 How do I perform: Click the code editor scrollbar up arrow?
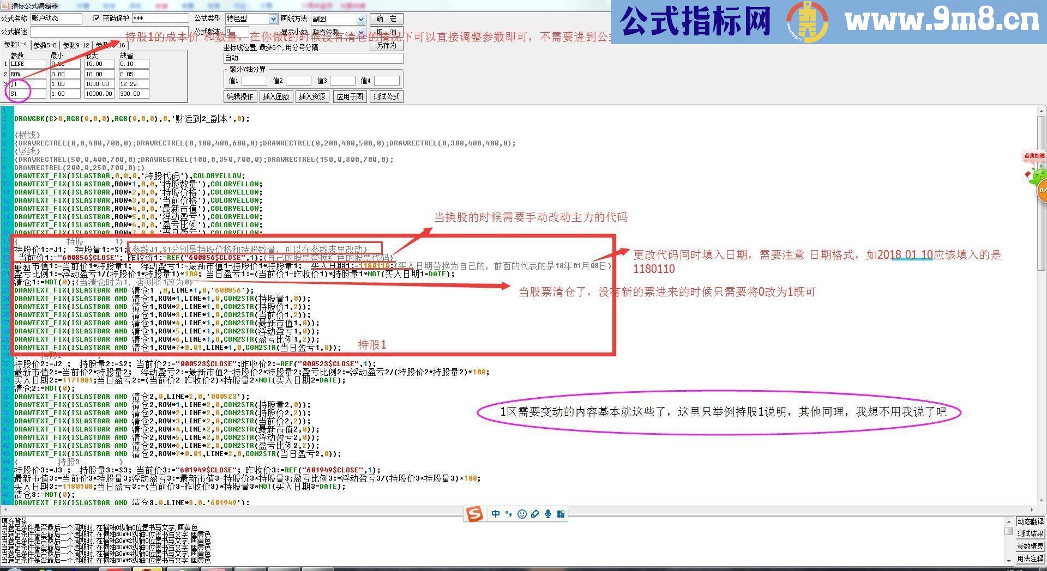1042,111
